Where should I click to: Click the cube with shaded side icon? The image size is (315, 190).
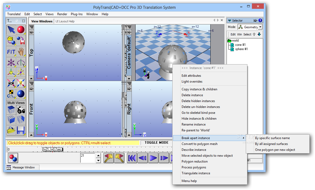[21, 119]
